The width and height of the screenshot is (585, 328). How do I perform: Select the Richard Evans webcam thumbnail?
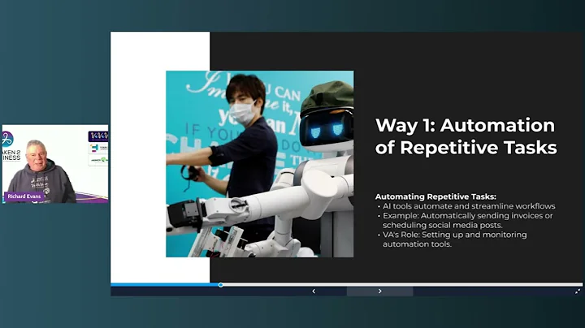click(55, 164)
